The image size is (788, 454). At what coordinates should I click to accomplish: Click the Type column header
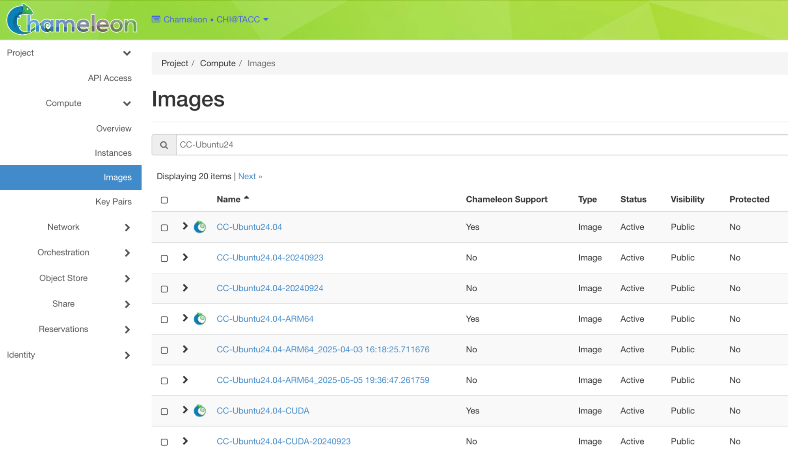[587, 199]
